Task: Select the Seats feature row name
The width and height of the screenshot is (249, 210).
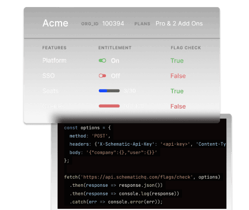Action: (x=50, y=91)
